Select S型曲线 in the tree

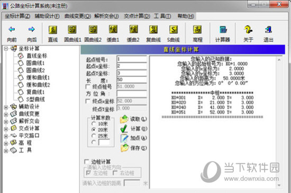click(35, 99)
